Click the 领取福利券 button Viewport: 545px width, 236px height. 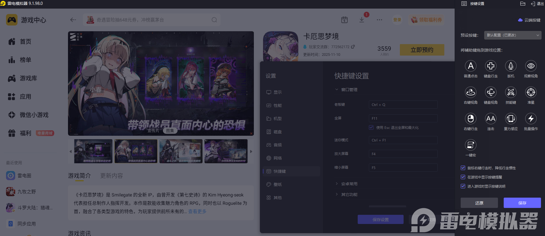click(427, 20)
